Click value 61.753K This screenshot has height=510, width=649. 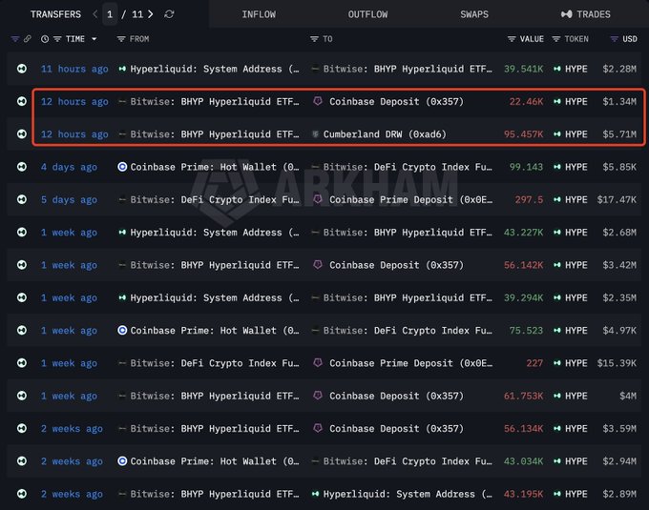tap(523, 396)
